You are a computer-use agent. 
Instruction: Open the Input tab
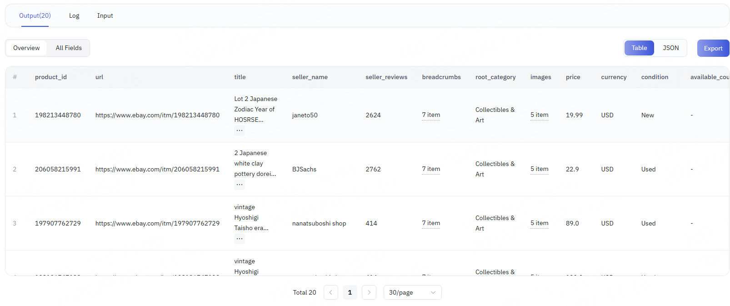105,15
